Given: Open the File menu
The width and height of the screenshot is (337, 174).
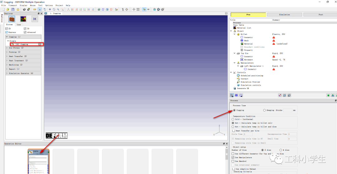Looking at the screenshot, I should [x=3, y=5].
